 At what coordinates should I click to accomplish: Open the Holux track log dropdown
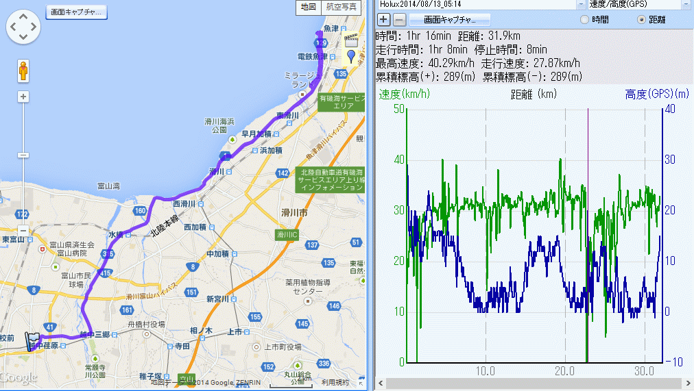coord(579,4)
